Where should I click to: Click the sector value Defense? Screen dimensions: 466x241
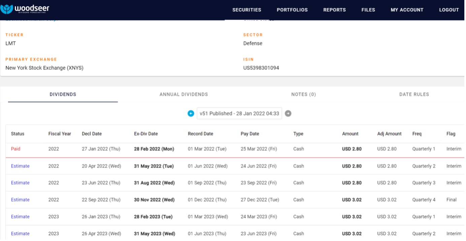pos(253,43)
